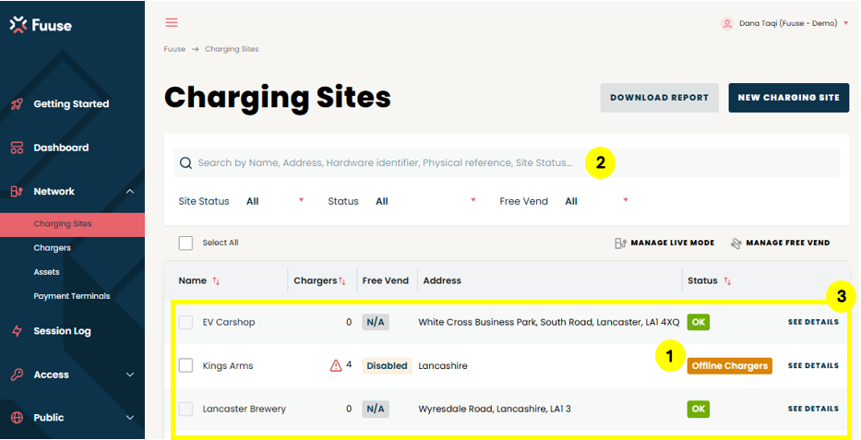The height and width of the screenshot is (440, 861).
Task: Click the Manage Free Vend icon
Action: pyautogui.click(x=735, y=243)
